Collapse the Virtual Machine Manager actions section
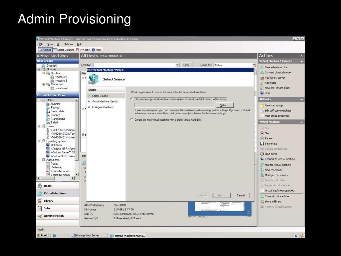Viewport: 341px width, 256px height. point(301,61)
